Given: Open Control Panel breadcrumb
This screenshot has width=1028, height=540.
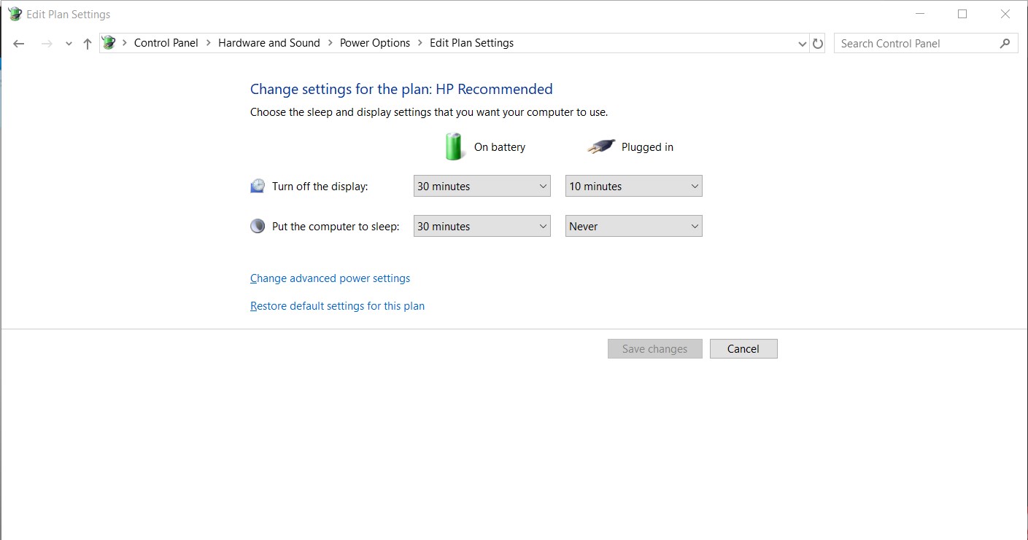Looking at the screenshot, I should 166,43.
